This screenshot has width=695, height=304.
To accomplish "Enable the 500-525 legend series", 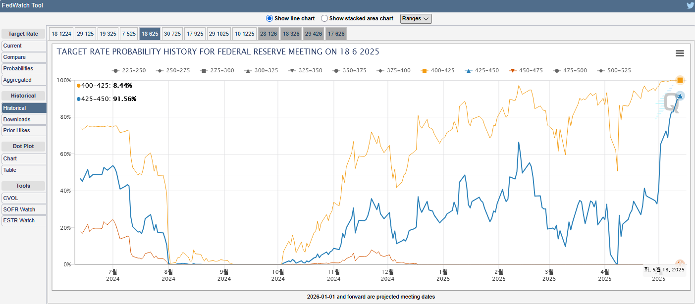I will 615,70.
